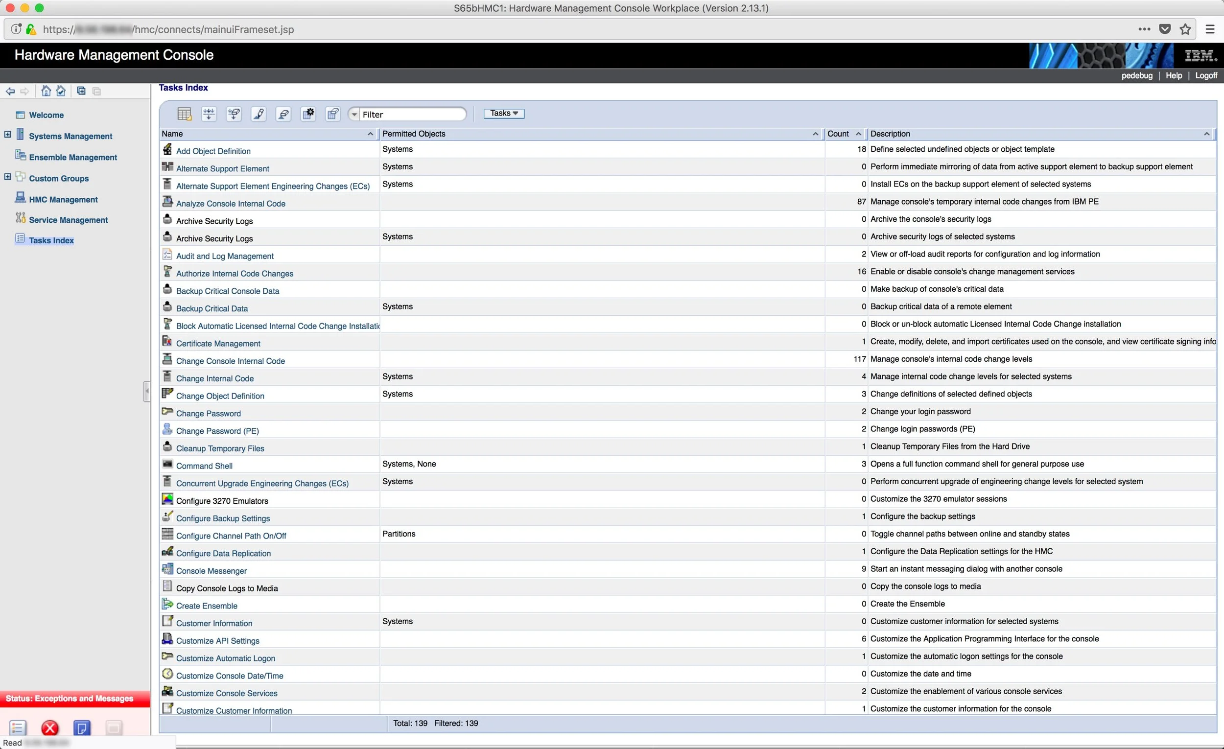Select HMC Management in navigation pane
Image resolution: width=1224 pixels, height=749 pixels.
63,200
